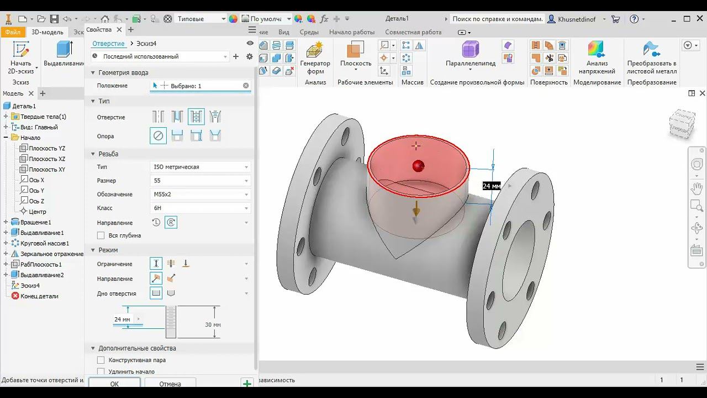The image size is (707, 398).
Task: Select the tapped hole type icon
Action: [196, 117]
